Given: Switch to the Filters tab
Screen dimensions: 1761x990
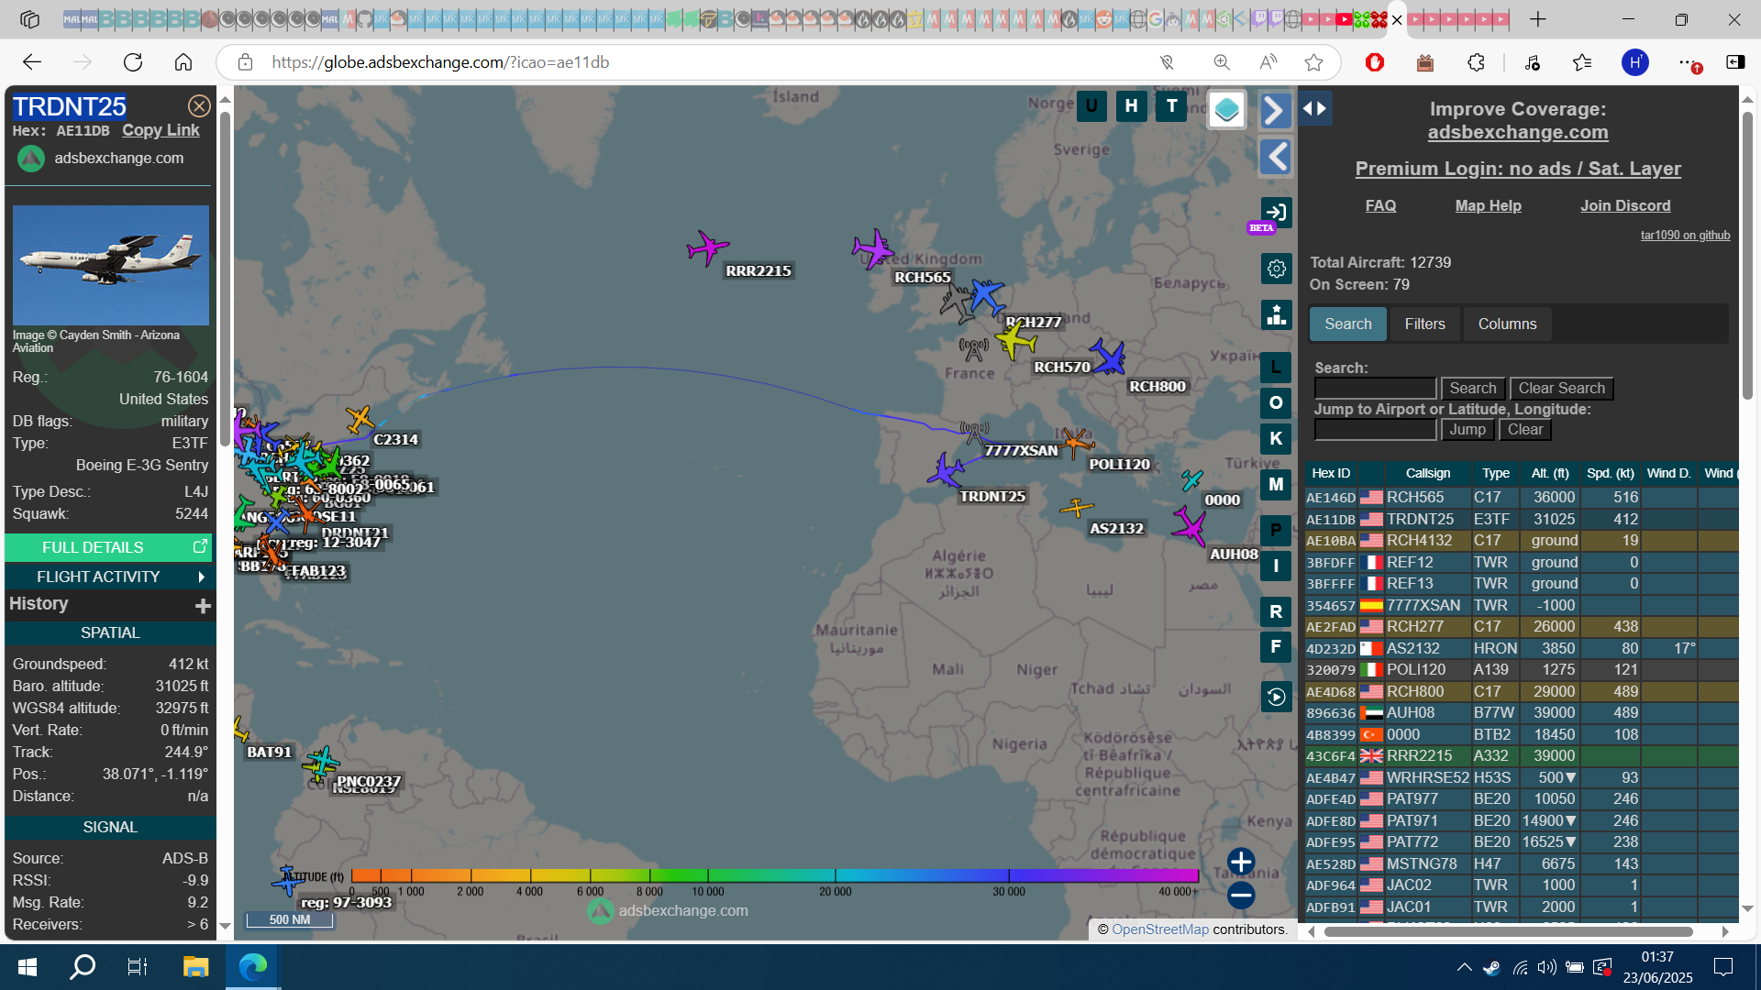Looking at the screenshot, I should click(x=1424, y=324).
